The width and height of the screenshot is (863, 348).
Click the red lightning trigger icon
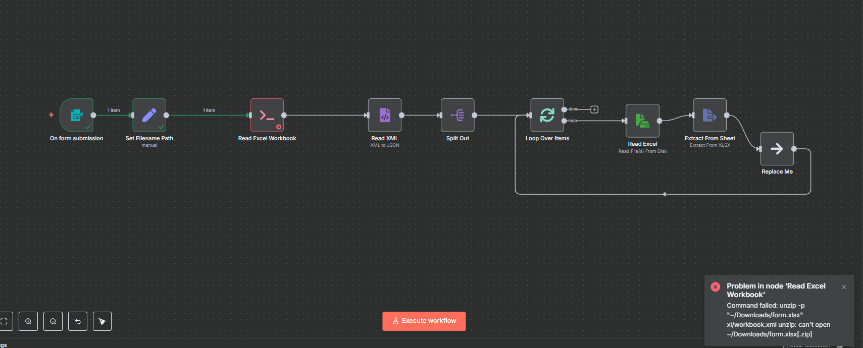point(51,115)
